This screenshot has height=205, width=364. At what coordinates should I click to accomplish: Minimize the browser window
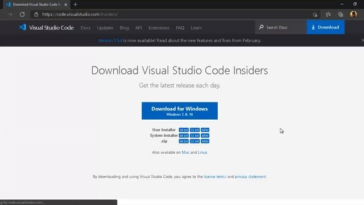point(342,4)
